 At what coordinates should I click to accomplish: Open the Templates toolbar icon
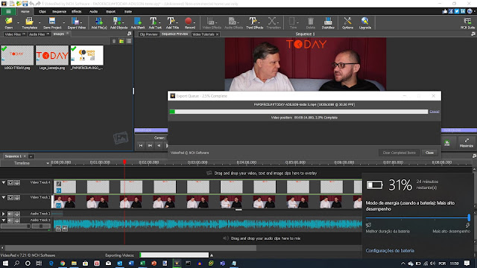click(x=29, y=21)
